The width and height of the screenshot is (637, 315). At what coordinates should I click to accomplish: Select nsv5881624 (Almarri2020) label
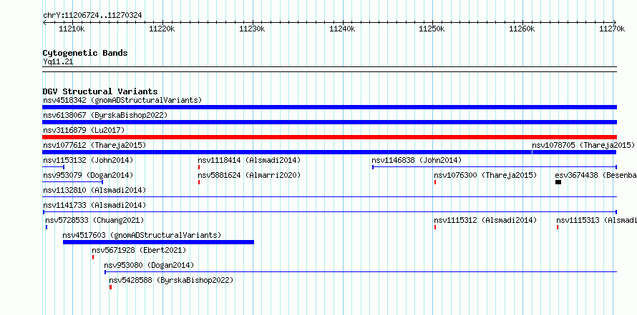[249, 175]
